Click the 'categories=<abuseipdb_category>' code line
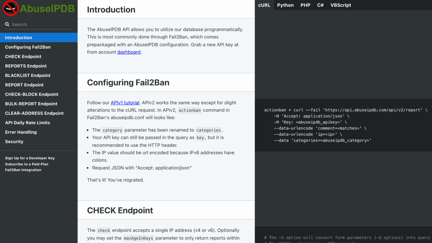432x243 pixels. (323, 140)
